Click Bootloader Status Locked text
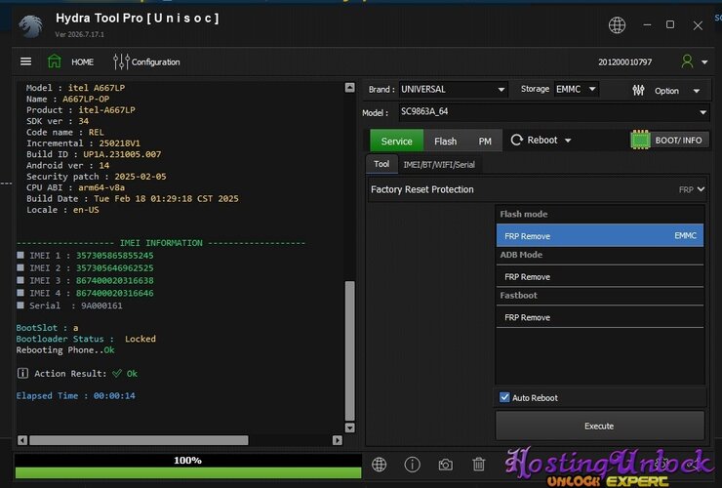722x488 pixels. coord(86,339)
